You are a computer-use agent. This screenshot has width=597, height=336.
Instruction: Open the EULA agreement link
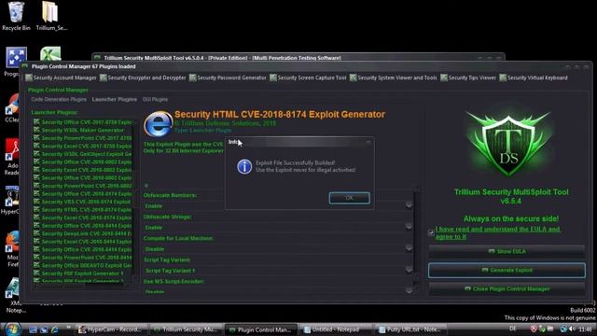[497, 232]
